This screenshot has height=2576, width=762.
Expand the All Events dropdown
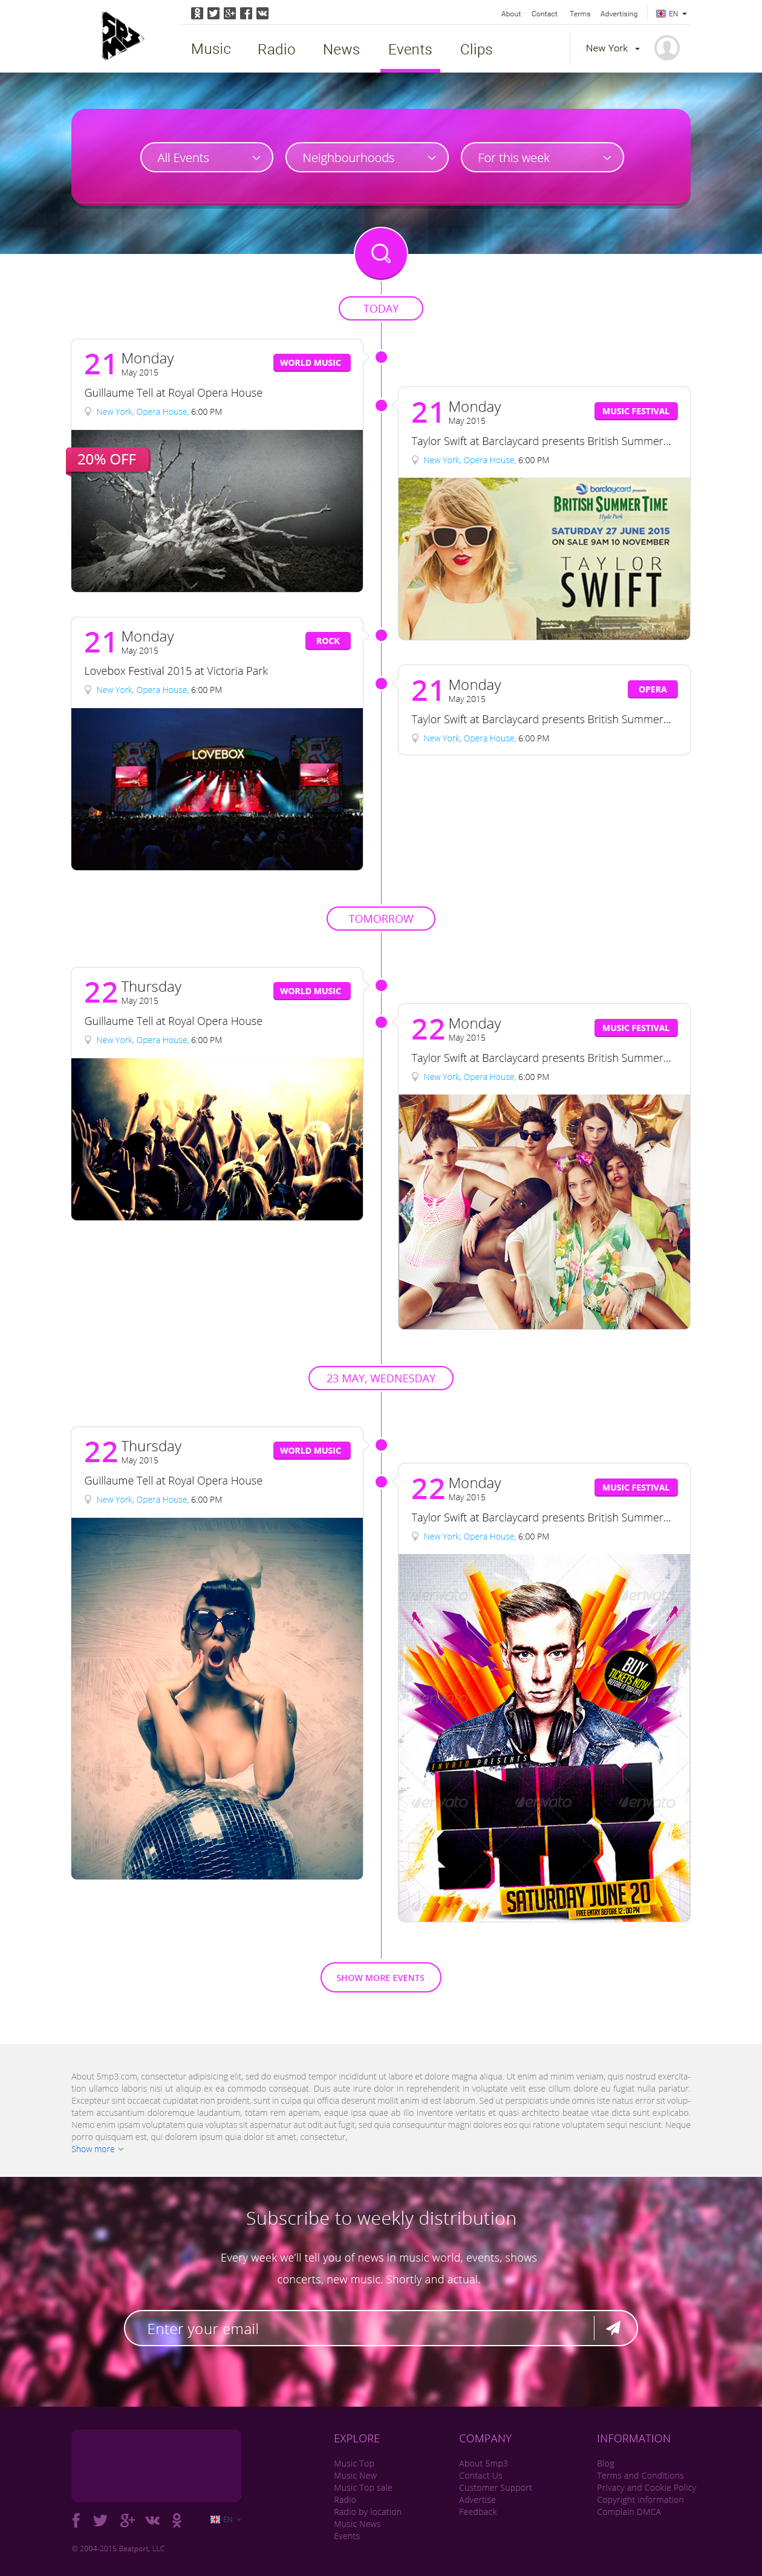[x=207, y=158]
